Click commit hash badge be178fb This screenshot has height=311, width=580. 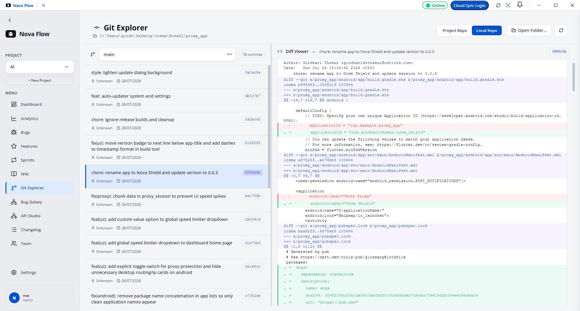(253, 196)
